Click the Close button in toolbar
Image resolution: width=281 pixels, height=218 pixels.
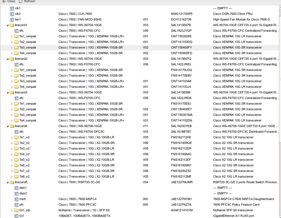coord(9,1)
